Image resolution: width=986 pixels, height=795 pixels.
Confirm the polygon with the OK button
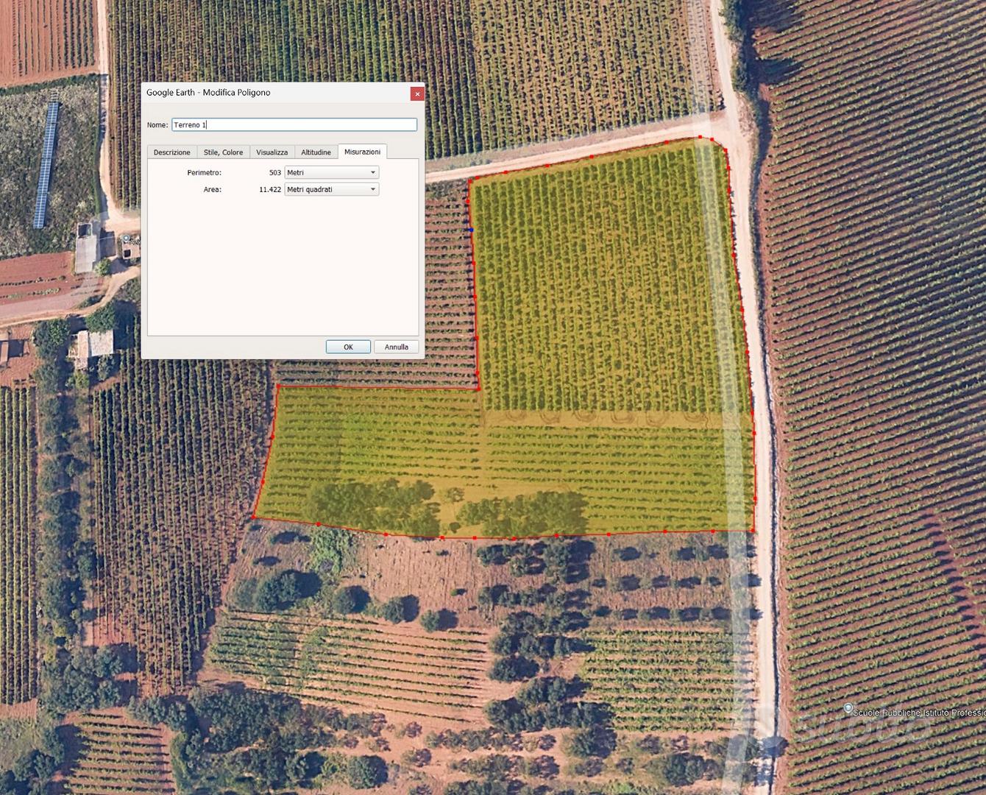tap(348, 347)
